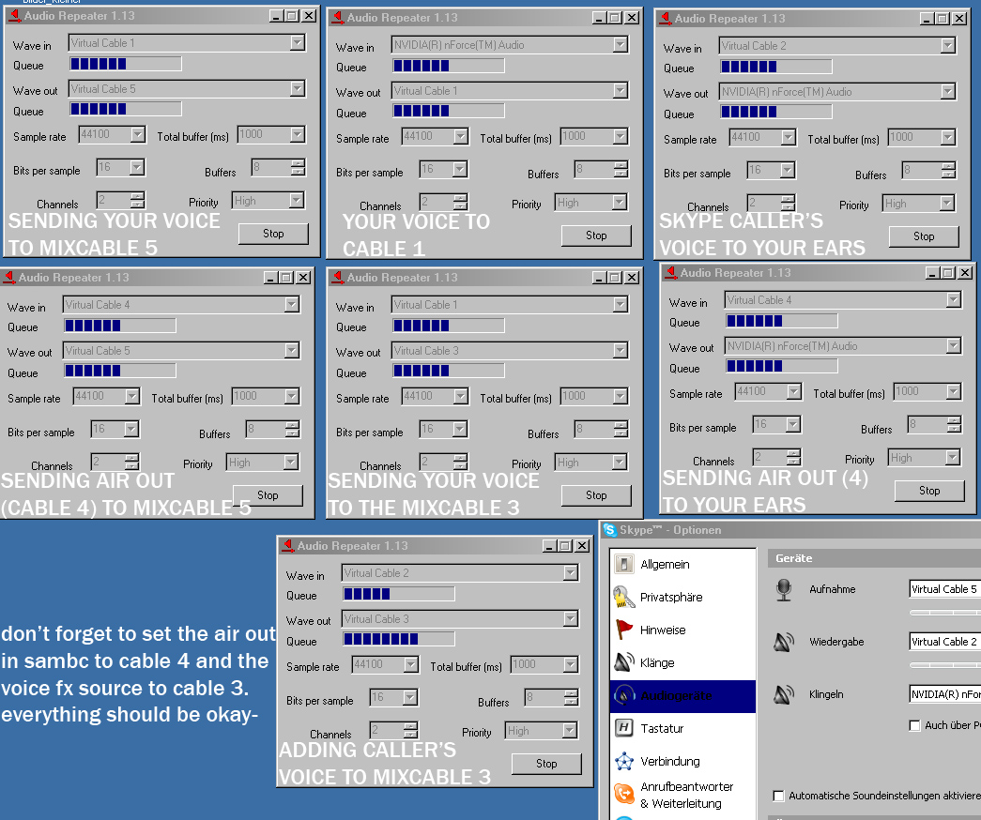Select Audiogeräte headset icon in Skype sidebar
This screenshot has width=981, height=820.
(623, 695)
